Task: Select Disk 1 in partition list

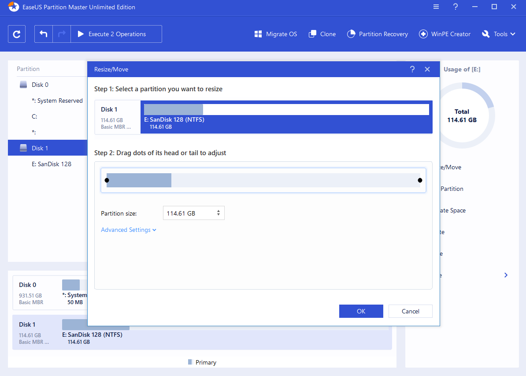Action: pyautogui.click(x=48, y=148)
